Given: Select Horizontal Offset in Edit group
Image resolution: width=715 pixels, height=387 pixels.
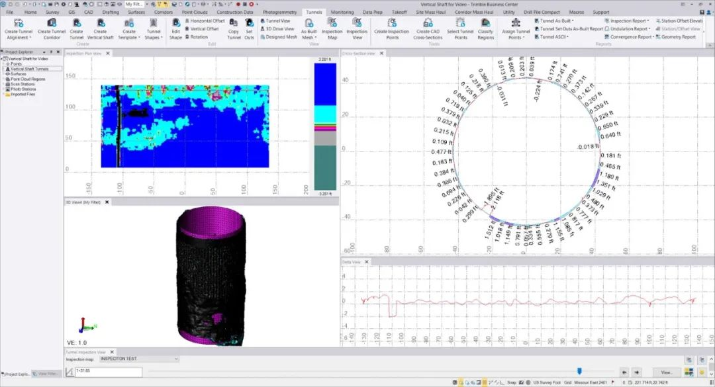Looking at the screenshot, I should point(205,21).
